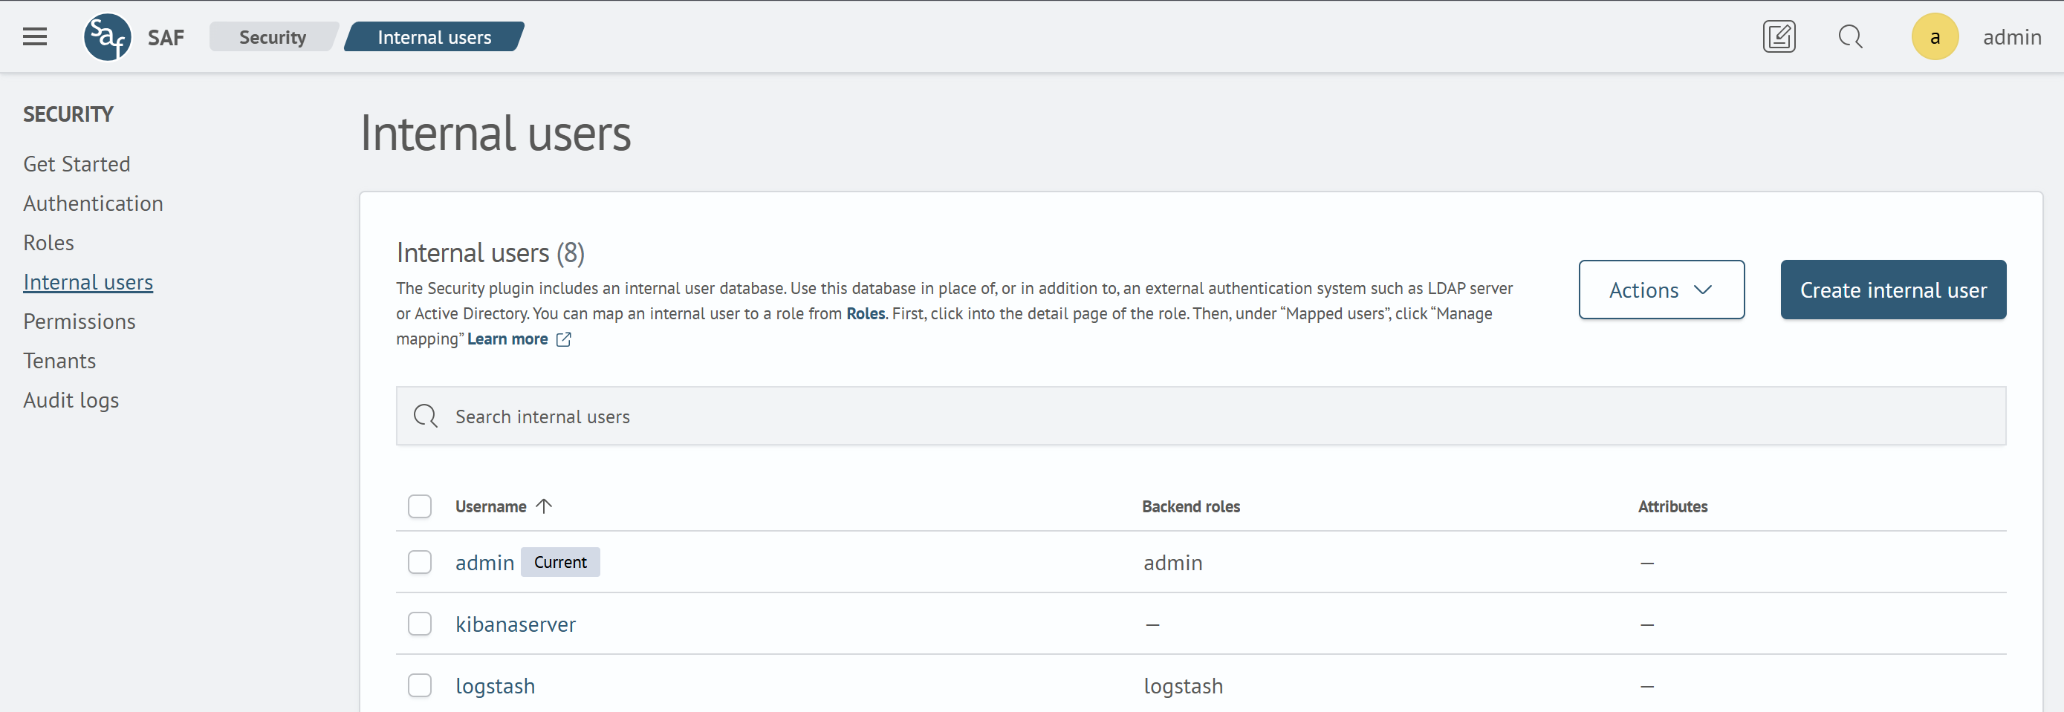Click the Username sort arrow
Image resolution: width=2064 pixels, height=712 pixels.
coord(545,506)
